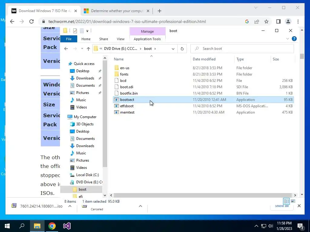Expand boot breadcrumb chevron
Image resolution: width=310 pixels, height=232 pixels.
[155, 49]
